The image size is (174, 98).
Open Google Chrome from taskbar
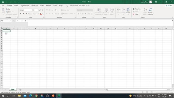click(36, 96)
